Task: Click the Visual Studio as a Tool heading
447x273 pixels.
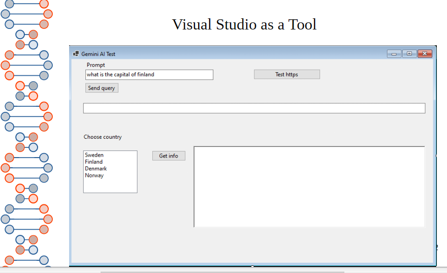Action: (244, 24)
